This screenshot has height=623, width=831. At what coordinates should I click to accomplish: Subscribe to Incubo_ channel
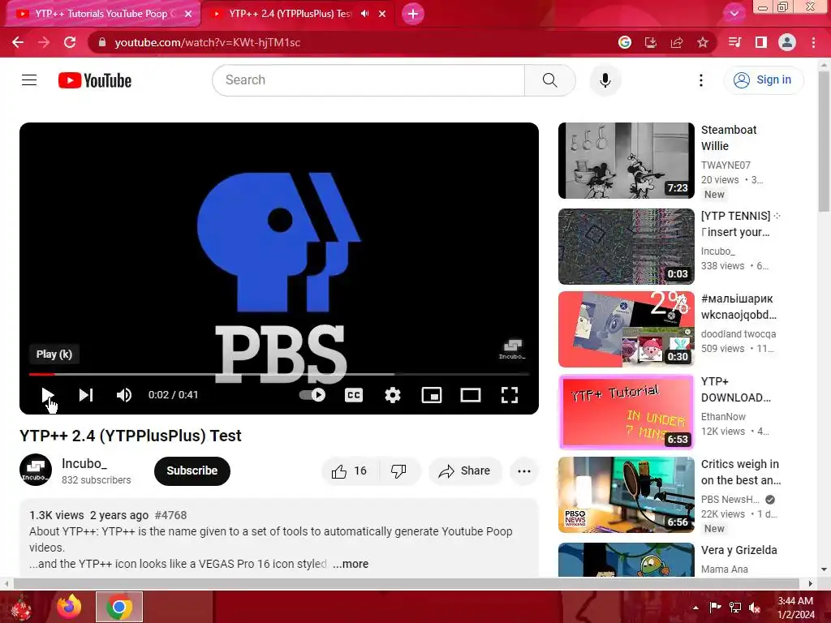pyautogui.click(x=192, y=470)
